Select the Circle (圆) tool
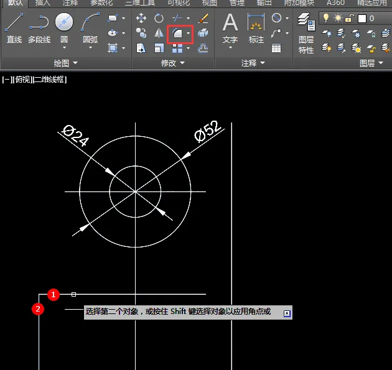Viewport: 392px width, 370px height. (64, 22)
